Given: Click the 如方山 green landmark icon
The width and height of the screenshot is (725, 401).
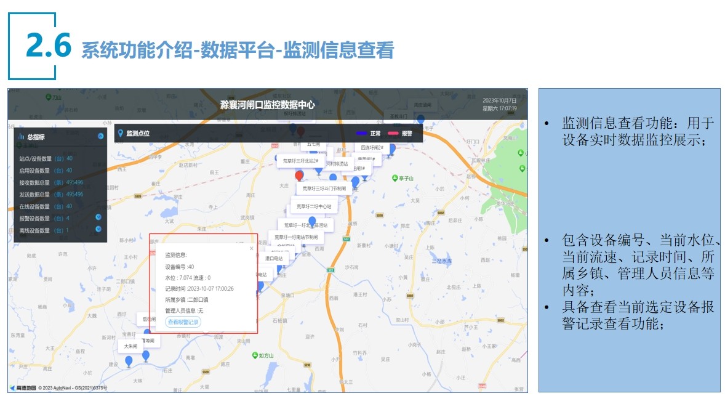Looking at the screenshot, I should point(255,355).
